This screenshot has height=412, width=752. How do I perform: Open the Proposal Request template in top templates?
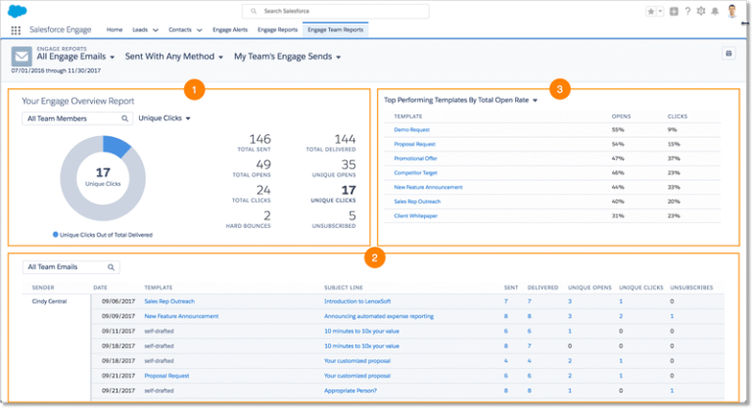point(414,144)
